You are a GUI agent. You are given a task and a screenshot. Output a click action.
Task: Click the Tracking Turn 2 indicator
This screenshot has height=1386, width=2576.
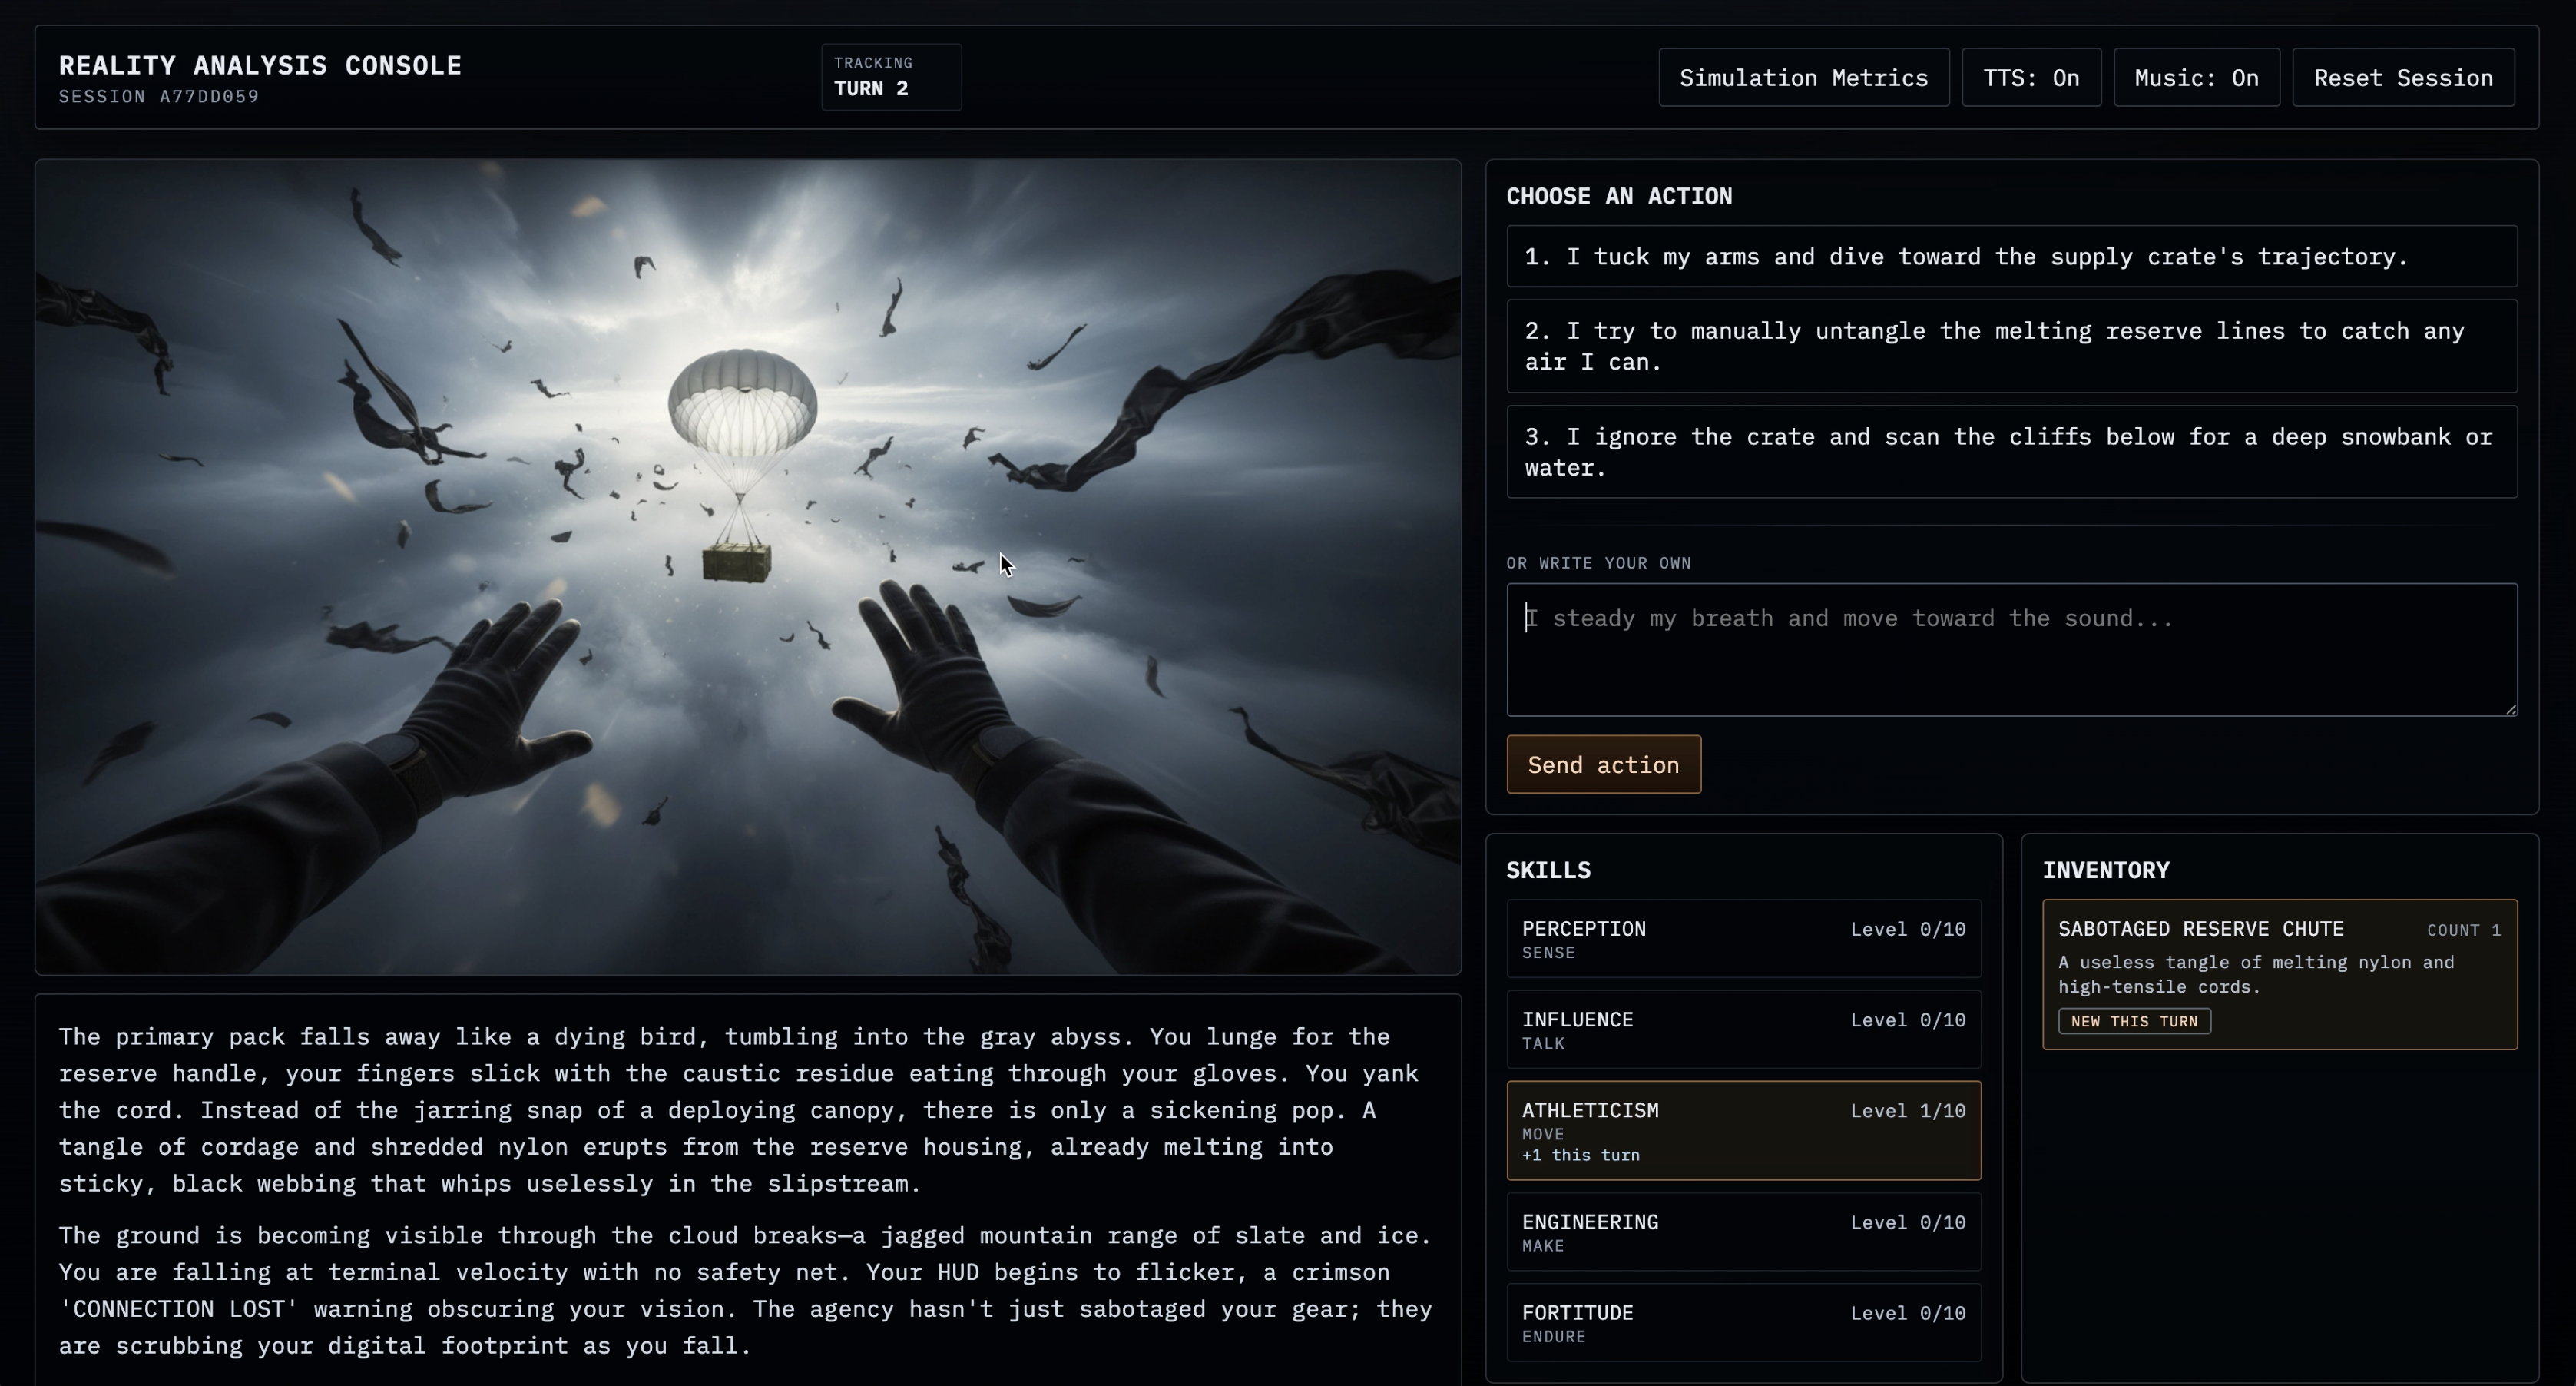pos(890,77)
